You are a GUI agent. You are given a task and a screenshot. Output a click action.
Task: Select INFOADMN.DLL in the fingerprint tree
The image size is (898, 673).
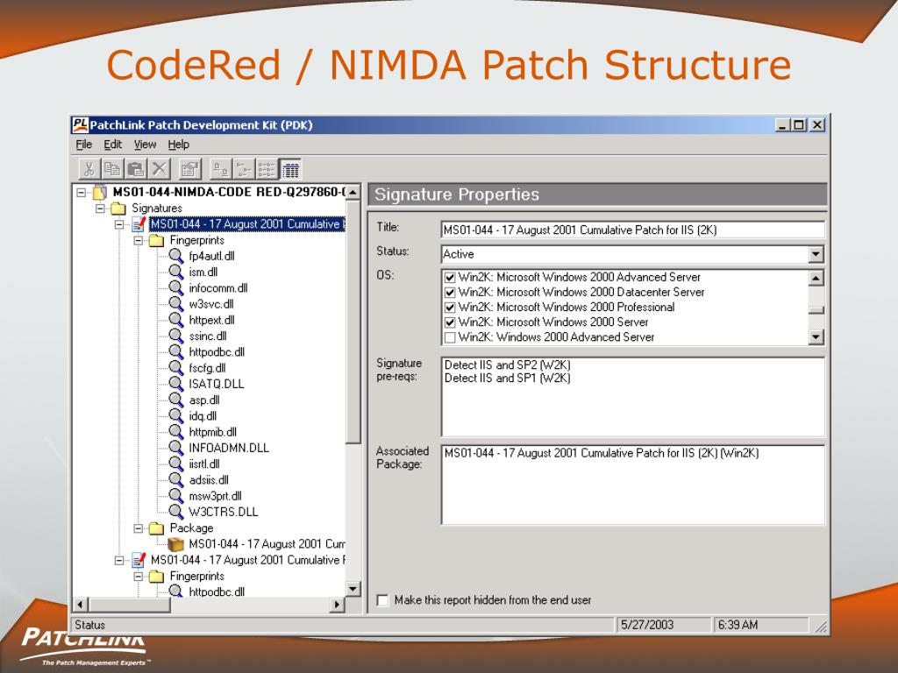pos(229,448)
